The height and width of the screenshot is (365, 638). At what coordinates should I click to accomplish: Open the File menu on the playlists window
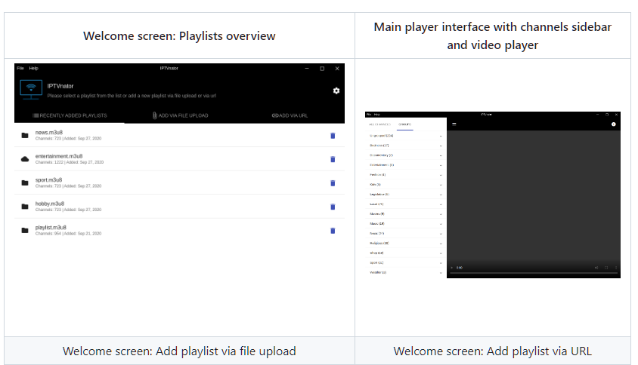point(20,69)
